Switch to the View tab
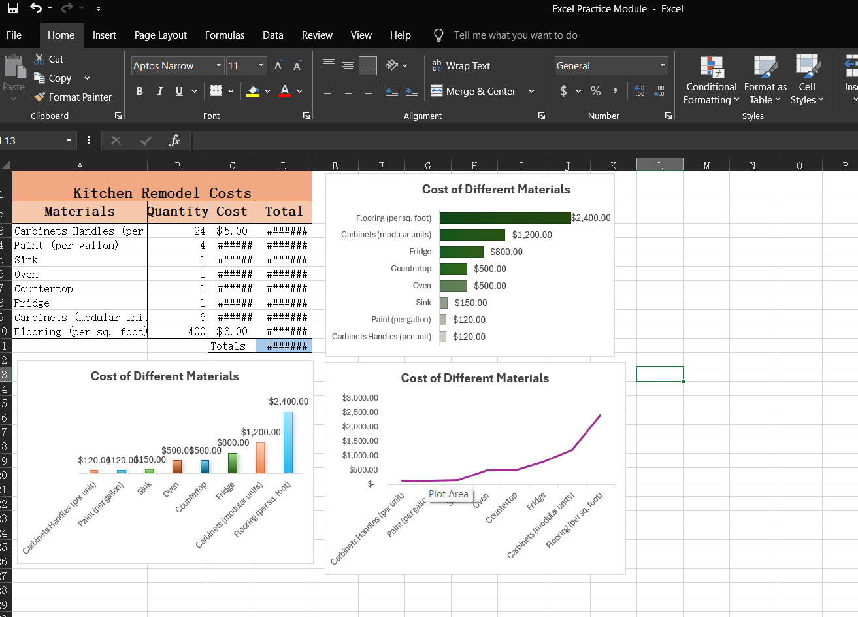Image resolution: width=858 pixels, height=617 pixels. pos(361,35)
